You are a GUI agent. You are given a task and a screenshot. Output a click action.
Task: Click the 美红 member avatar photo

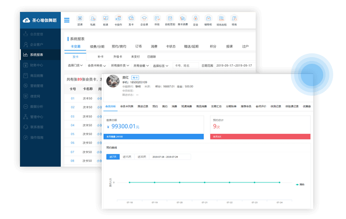tap(113, 81)
